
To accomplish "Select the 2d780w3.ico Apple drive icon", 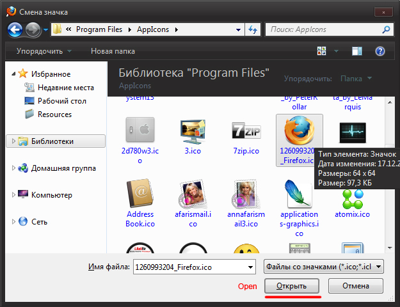I will coord(140,130).
